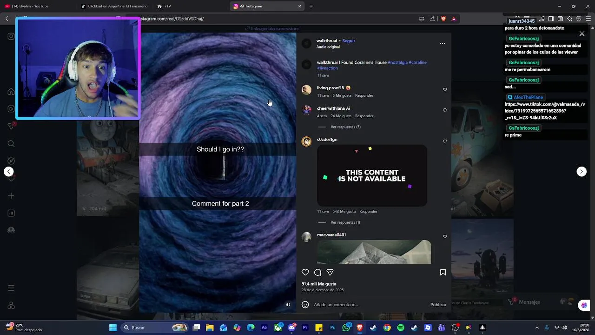The width and height of the screenshot is (595, 335).
Task: Click the comment bubble icon under the post
Action: tap(317, 273)
